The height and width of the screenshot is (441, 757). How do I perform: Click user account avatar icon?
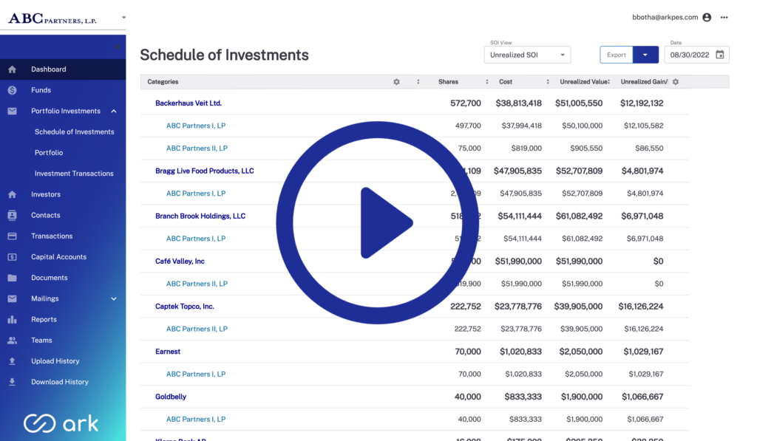point(707,18)
